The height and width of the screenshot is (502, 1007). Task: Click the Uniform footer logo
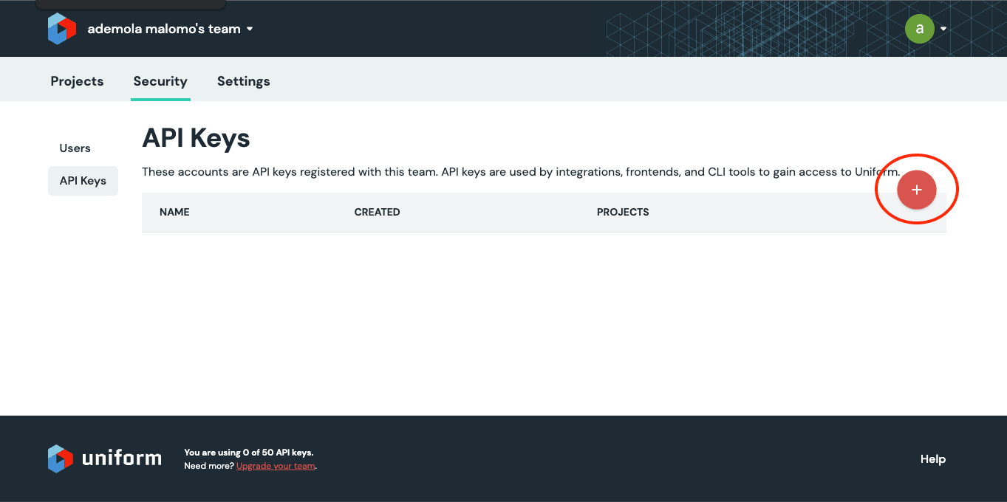pos(104,458)
